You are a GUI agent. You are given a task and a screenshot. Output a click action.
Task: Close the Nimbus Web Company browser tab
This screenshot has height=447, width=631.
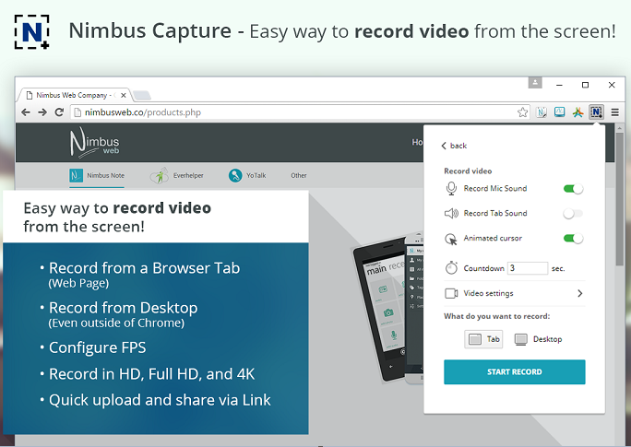coord(123,95)
